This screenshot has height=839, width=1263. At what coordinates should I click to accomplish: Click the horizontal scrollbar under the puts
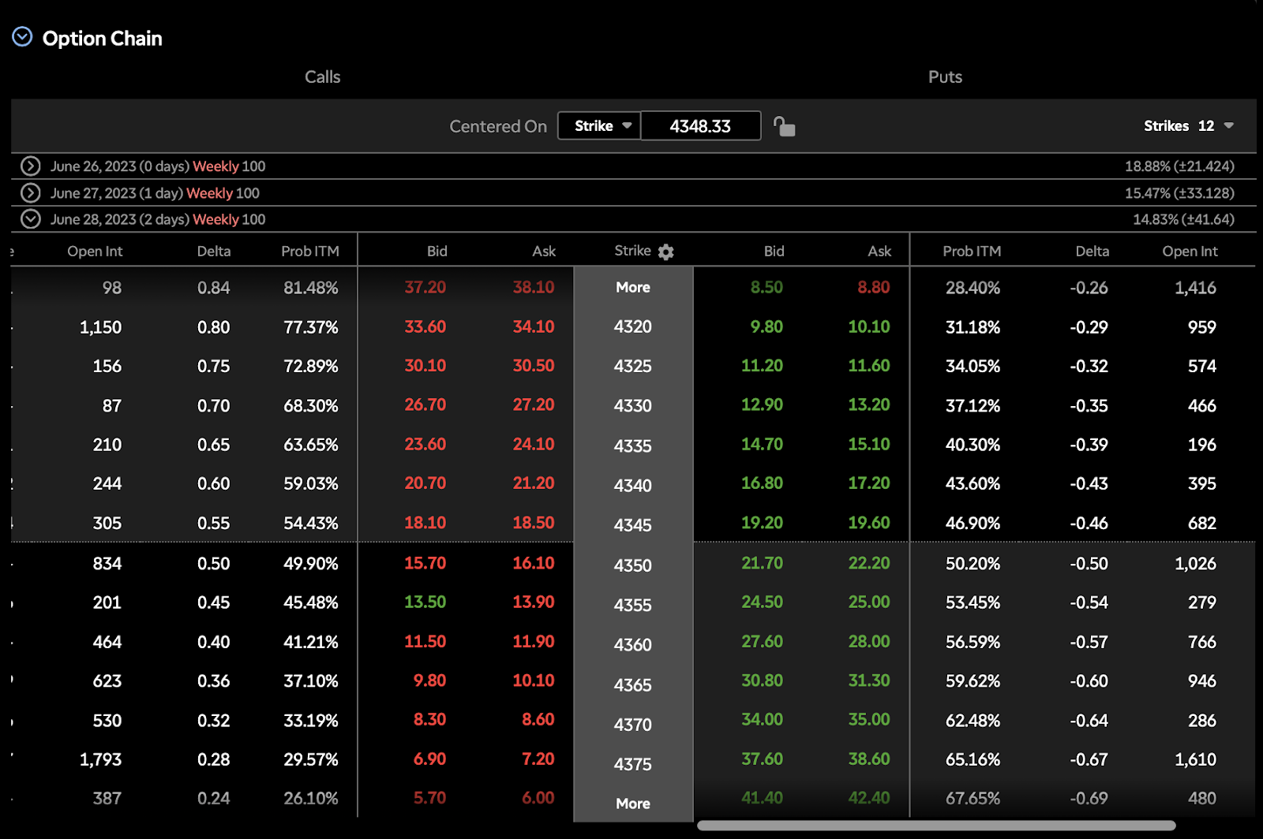coord(936,826)
